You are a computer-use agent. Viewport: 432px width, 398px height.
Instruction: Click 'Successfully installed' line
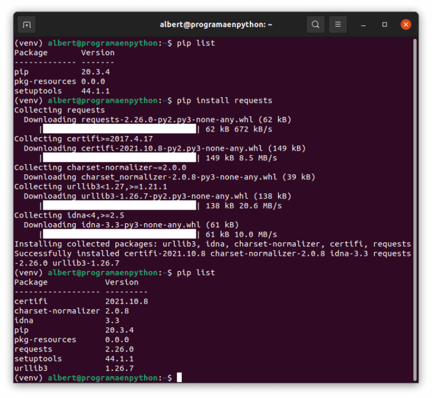click(x=213, y=258)
